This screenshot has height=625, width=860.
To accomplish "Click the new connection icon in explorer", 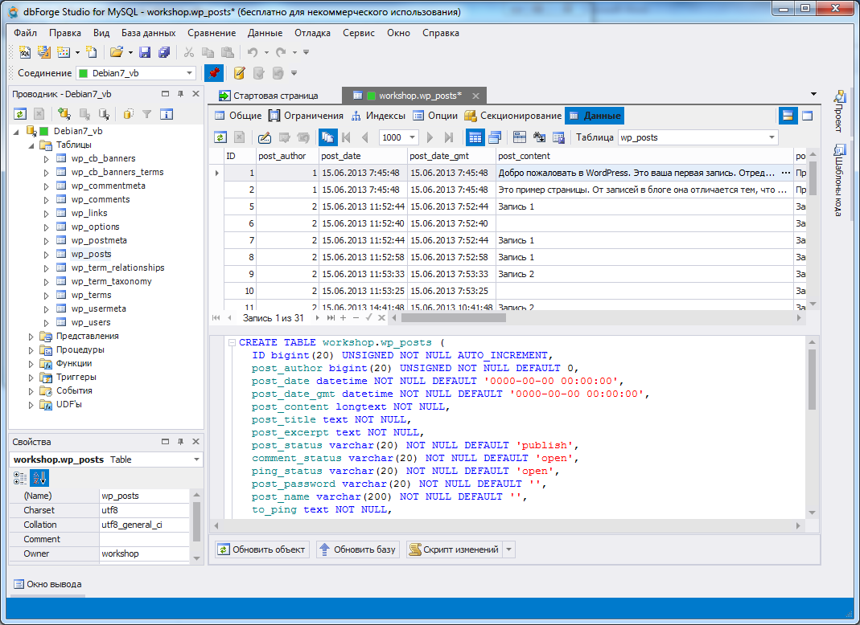I will pos(64,114).
